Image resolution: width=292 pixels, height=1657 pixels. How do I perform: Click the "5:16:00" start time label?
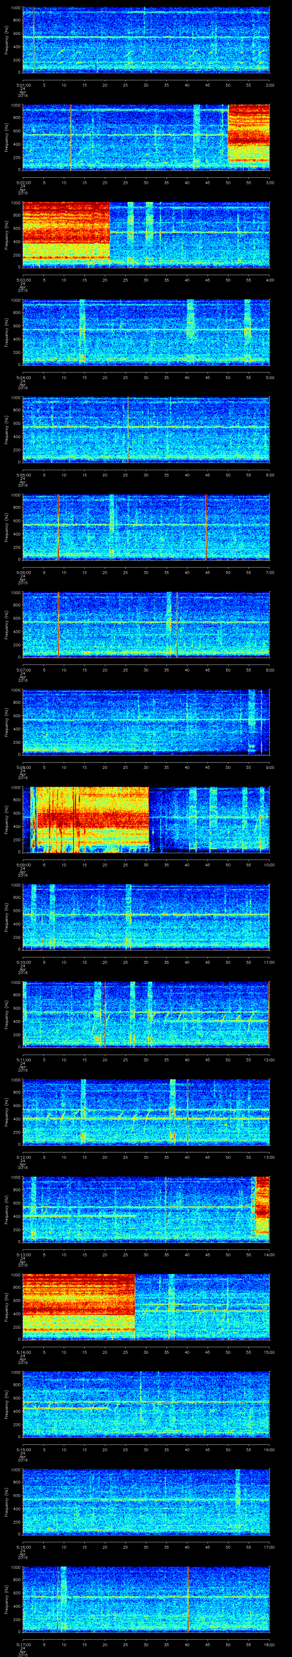(23, 1547)
